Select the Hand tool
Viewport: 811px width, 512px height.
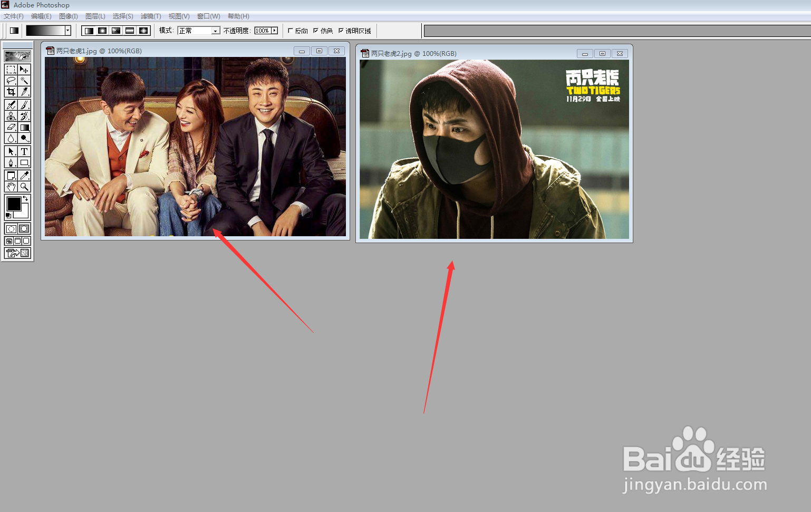[x=11, y=187]
